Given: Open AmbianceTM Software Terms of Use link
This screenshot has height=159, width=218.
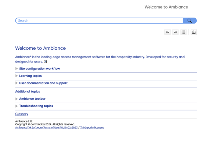Looking at the screenshot, I should (47, 128).
